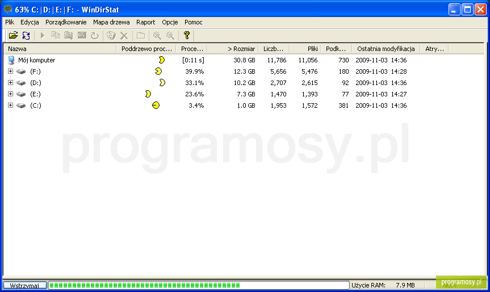The height and width of the screenshot is (292, 490).
Task: Click the 2009-11-03 14:27 modification date
Action: click(381, 94)
